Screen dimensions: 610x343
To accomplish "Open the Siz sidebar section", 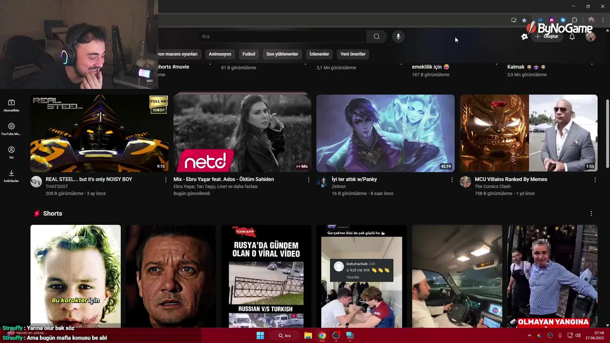I will (x=11, y=152).
